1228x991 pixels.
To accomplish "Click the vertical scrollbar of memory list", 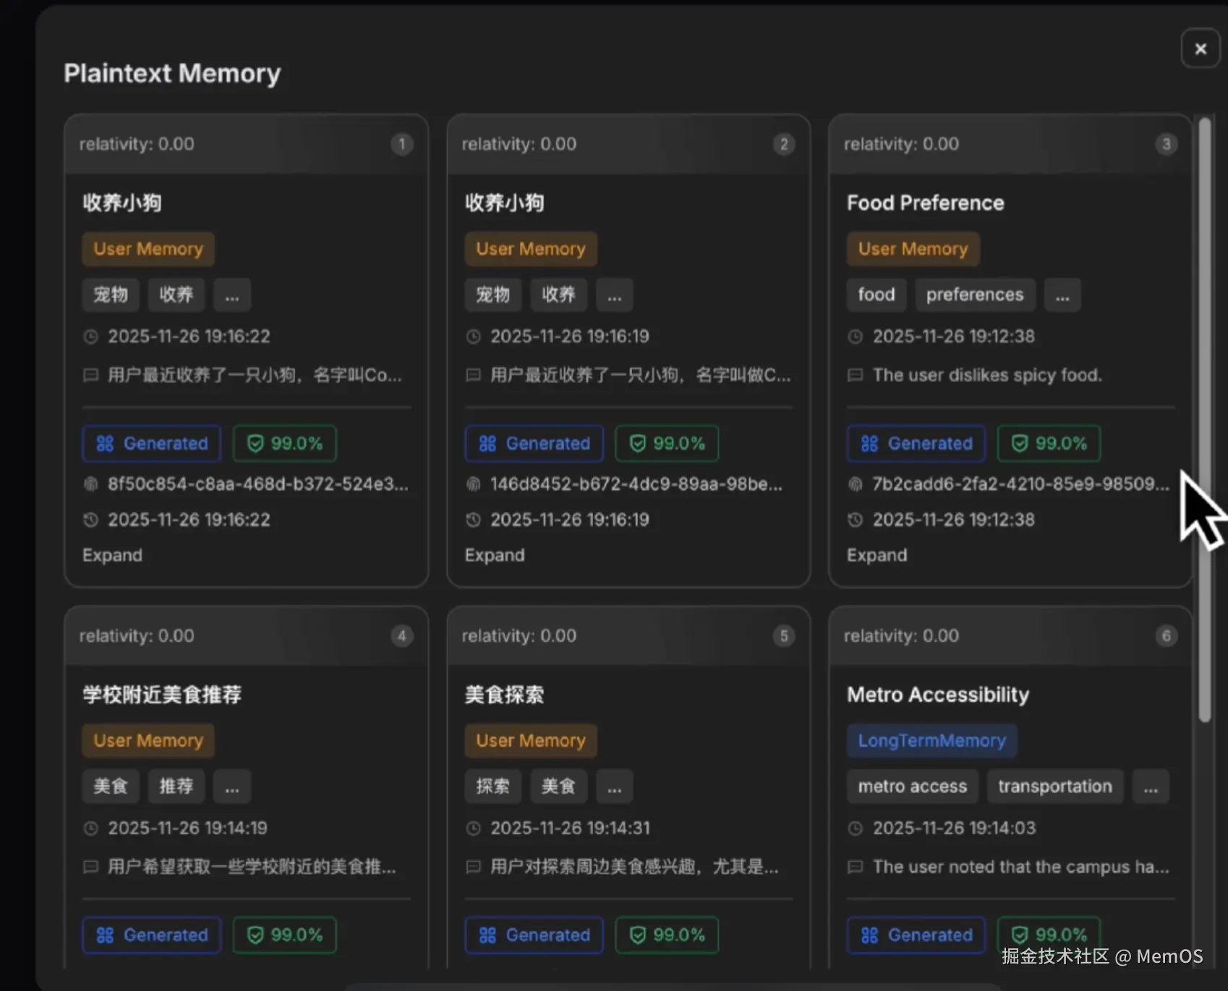I will tap(1204, 420).
